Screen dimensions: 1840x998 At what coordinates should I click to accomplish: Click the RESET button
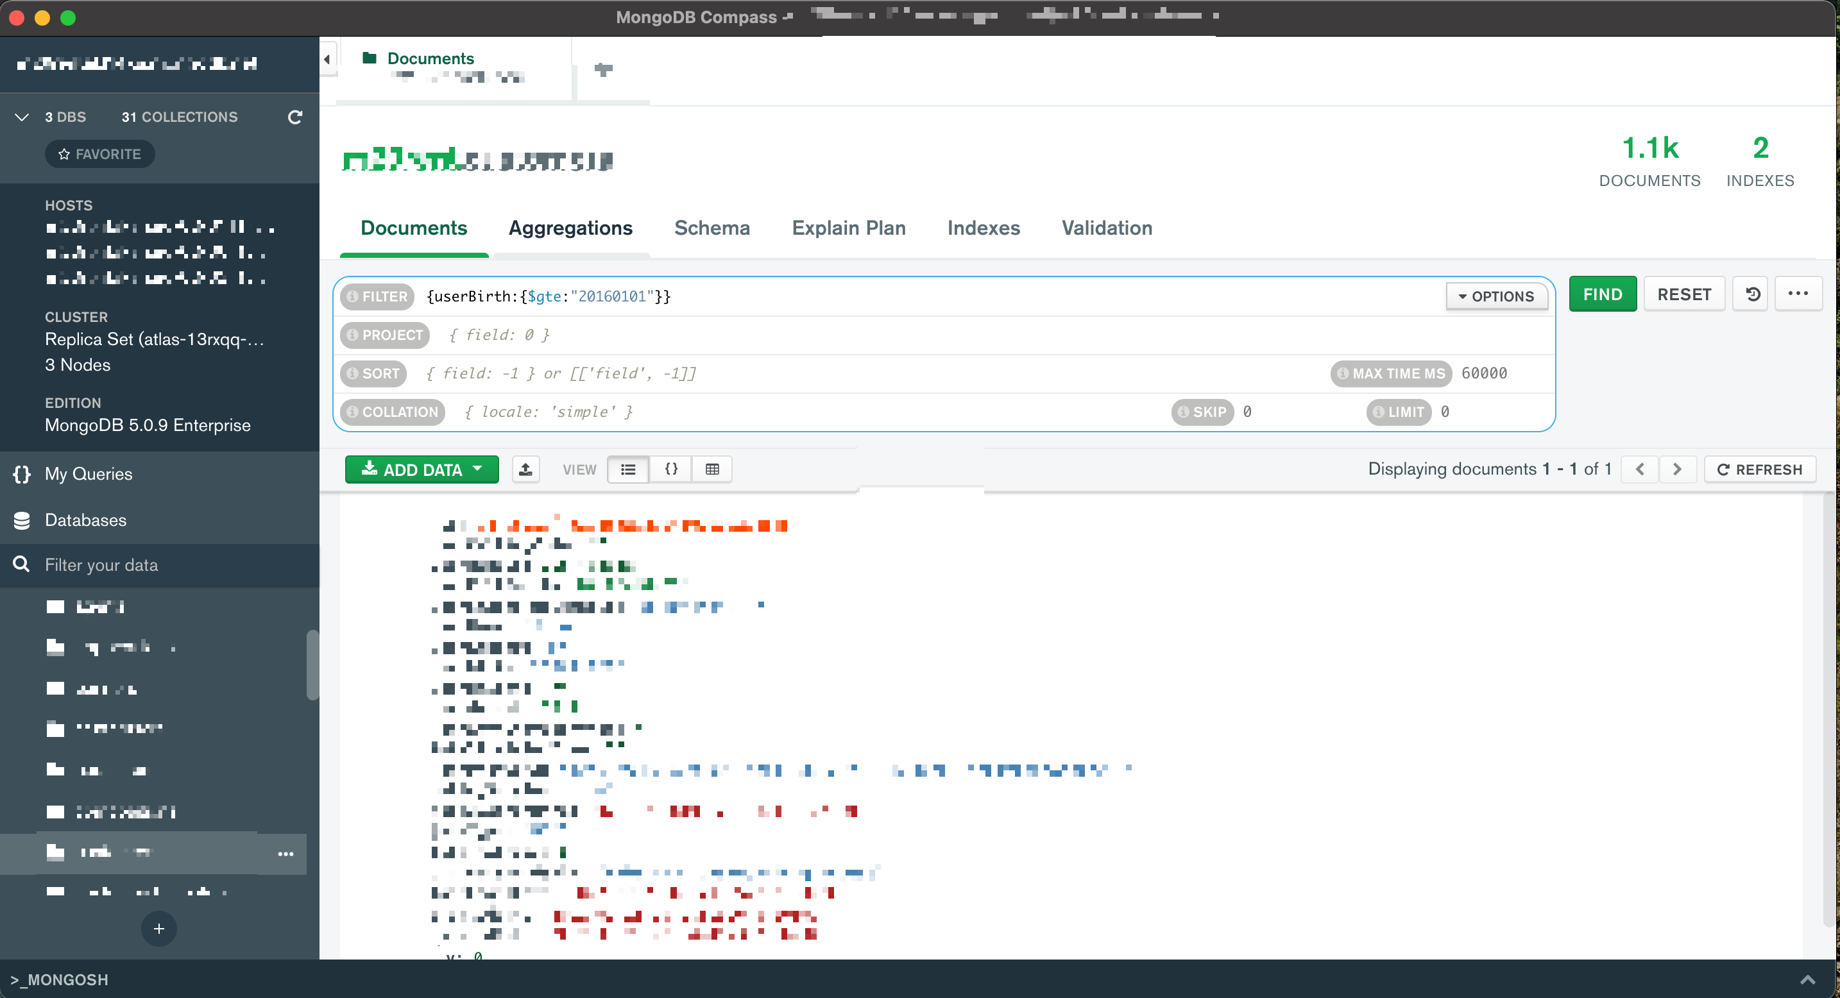tap(1684, 294)
